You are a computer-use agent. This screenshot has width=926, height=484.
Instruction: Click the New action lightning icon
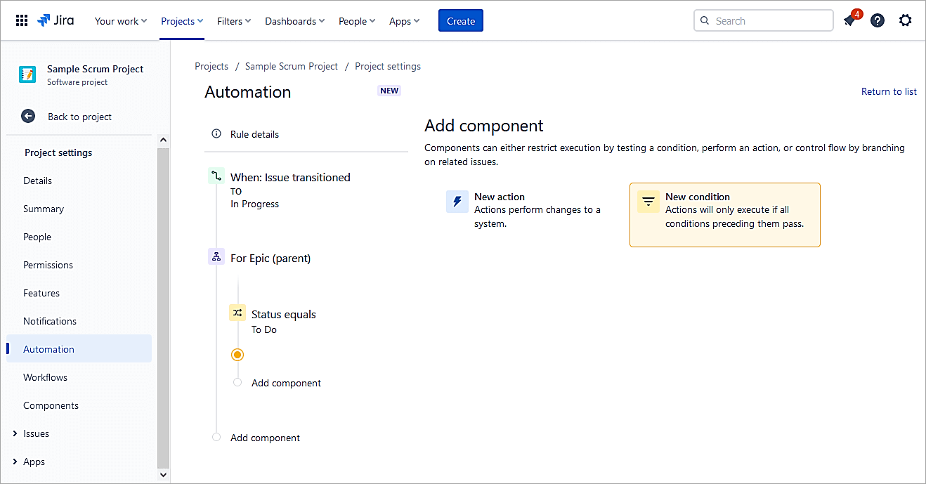[x=457, y=202]
